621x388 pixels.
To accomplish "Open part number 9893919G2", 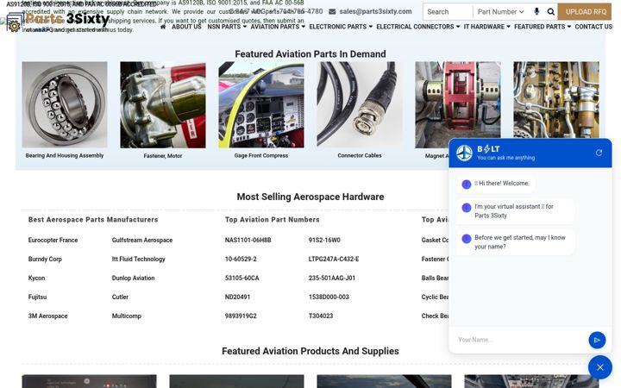I will (241, 316).
